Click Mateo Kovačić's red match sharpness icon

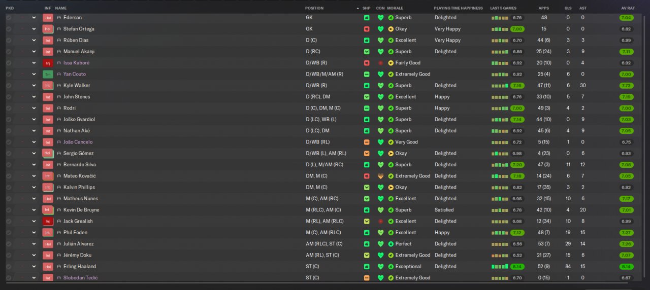(x=367, y=176)
